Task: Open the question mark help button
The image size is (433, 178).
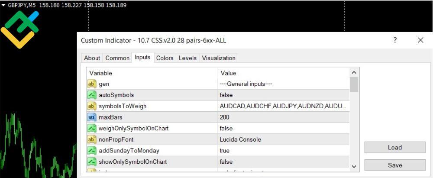Action: point(395,40)
